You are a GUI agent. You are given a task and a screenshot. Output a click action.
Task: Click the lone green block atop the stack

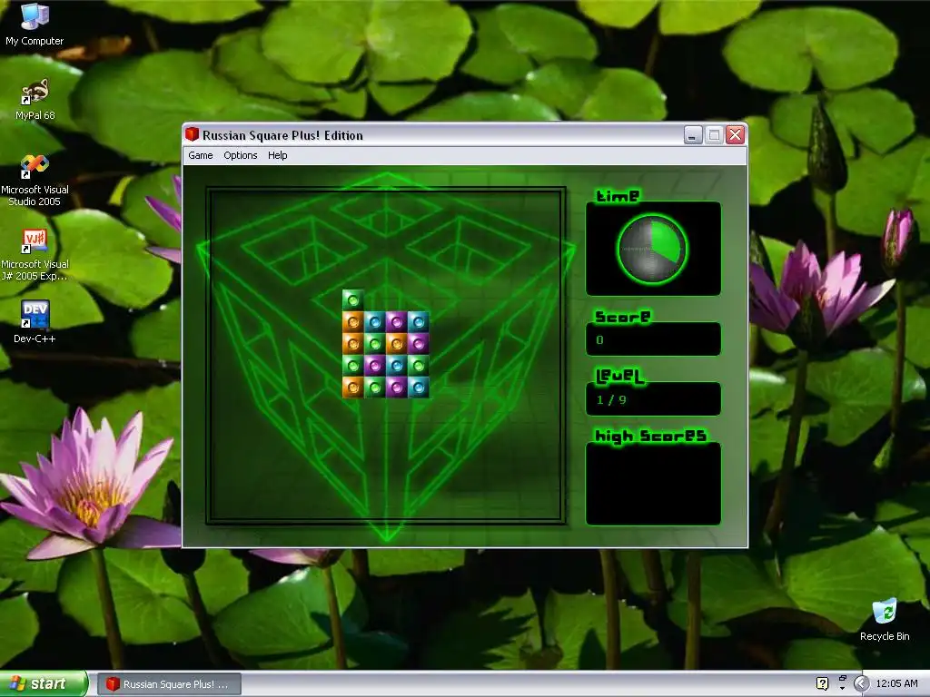coord(353,299)
